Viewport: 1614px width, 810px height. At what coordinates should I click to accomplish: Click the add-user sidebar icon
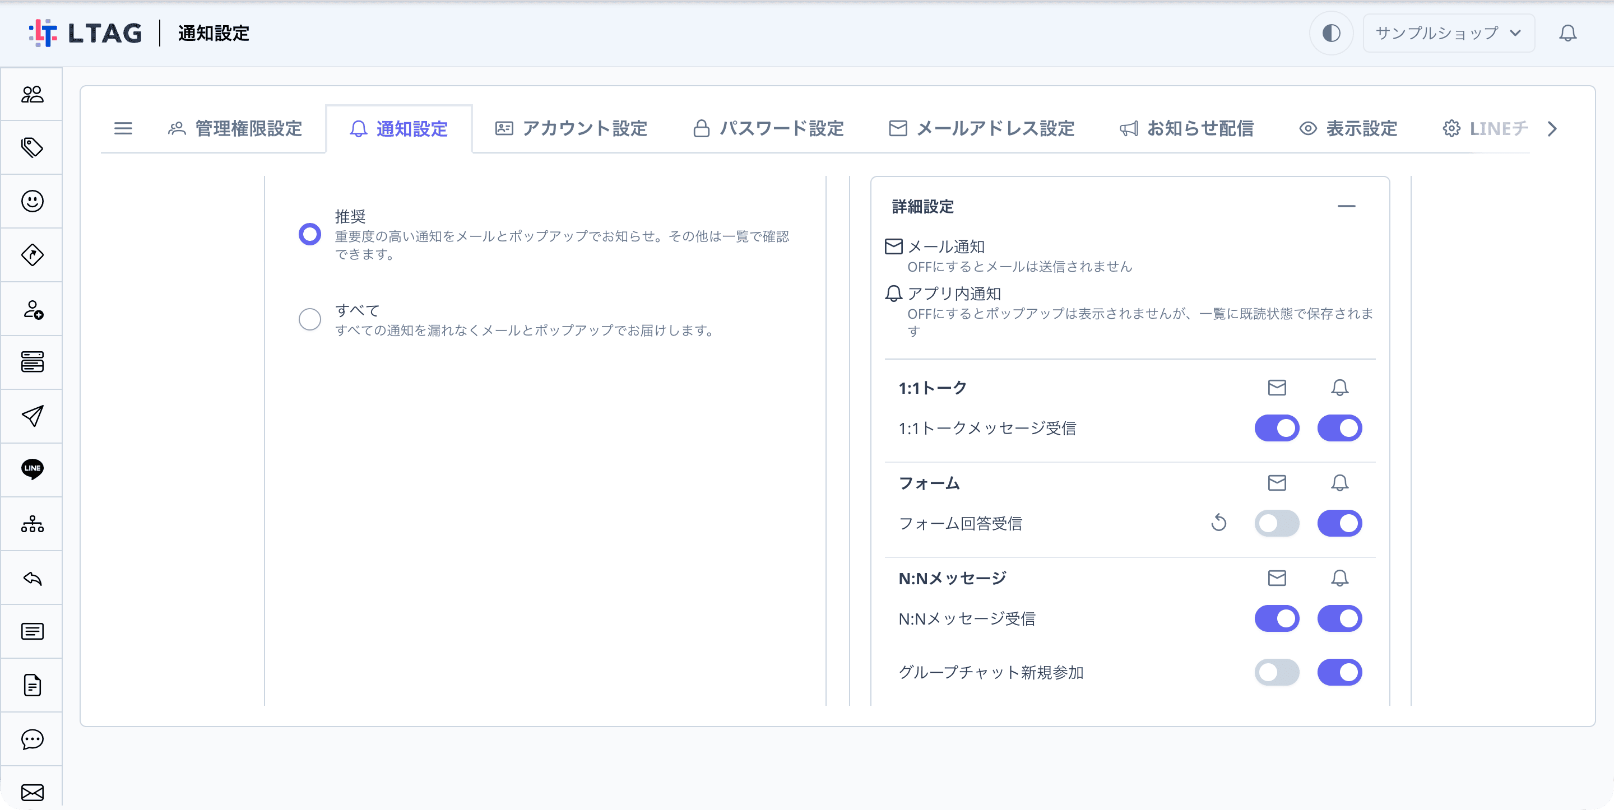pos(32,309)
